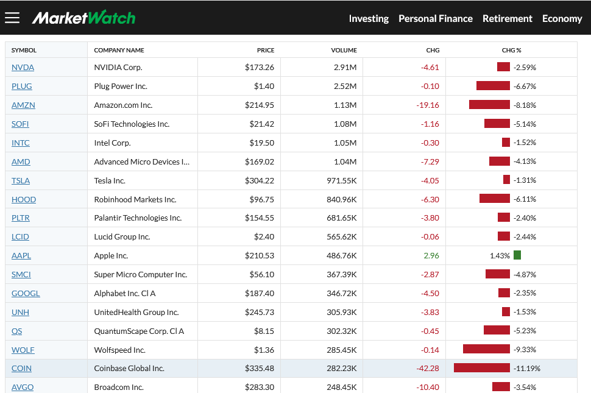Select the Coinbase Global Inc. company name
The width and height of the screenshot is (591, 393).
pos(129,368)
